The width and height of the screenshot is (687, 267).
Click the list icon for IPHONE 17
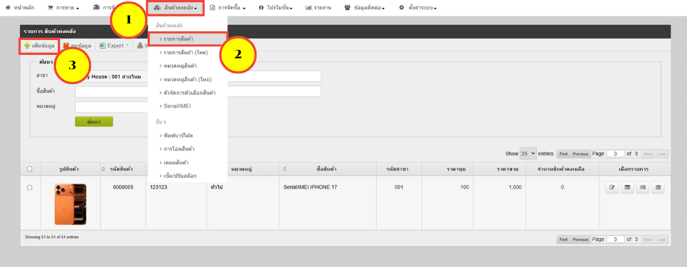658,188
